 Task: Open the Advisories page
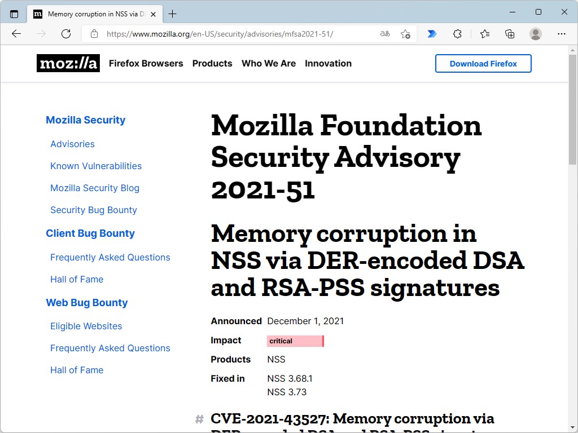(x=72, y=144)
